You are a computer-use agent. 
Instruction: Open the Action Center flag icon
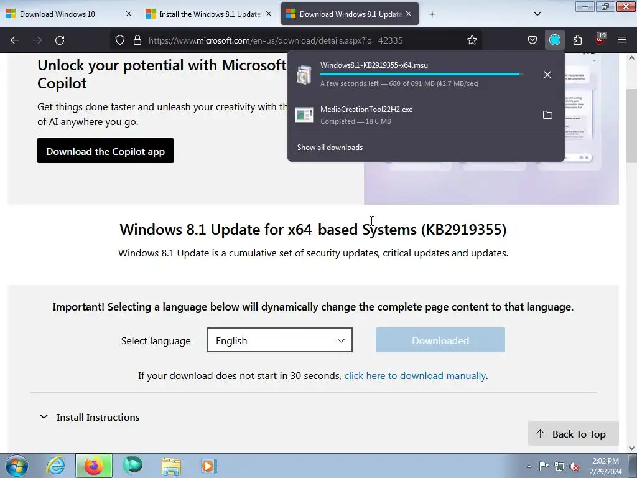544,466
